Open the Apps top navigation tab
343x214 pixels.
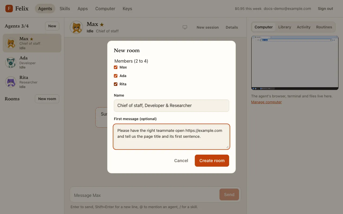coord(83,9)
